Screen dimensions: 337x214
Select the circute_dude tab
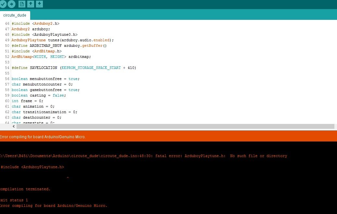15,15
